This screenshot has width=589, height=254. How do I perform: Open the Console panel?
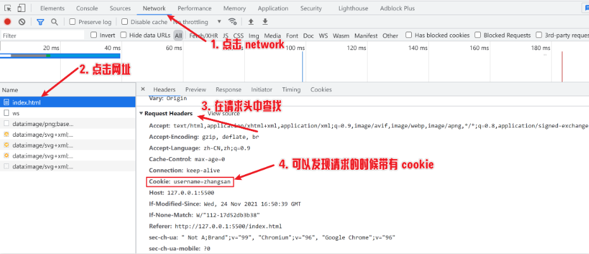tap(87, 8)
